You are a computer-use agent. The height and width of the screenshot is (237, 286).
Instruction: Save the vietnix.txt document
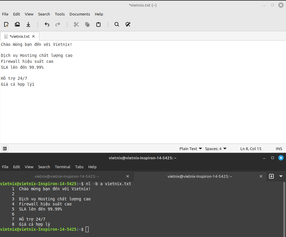pyautogui.click(x=28, y=24)
